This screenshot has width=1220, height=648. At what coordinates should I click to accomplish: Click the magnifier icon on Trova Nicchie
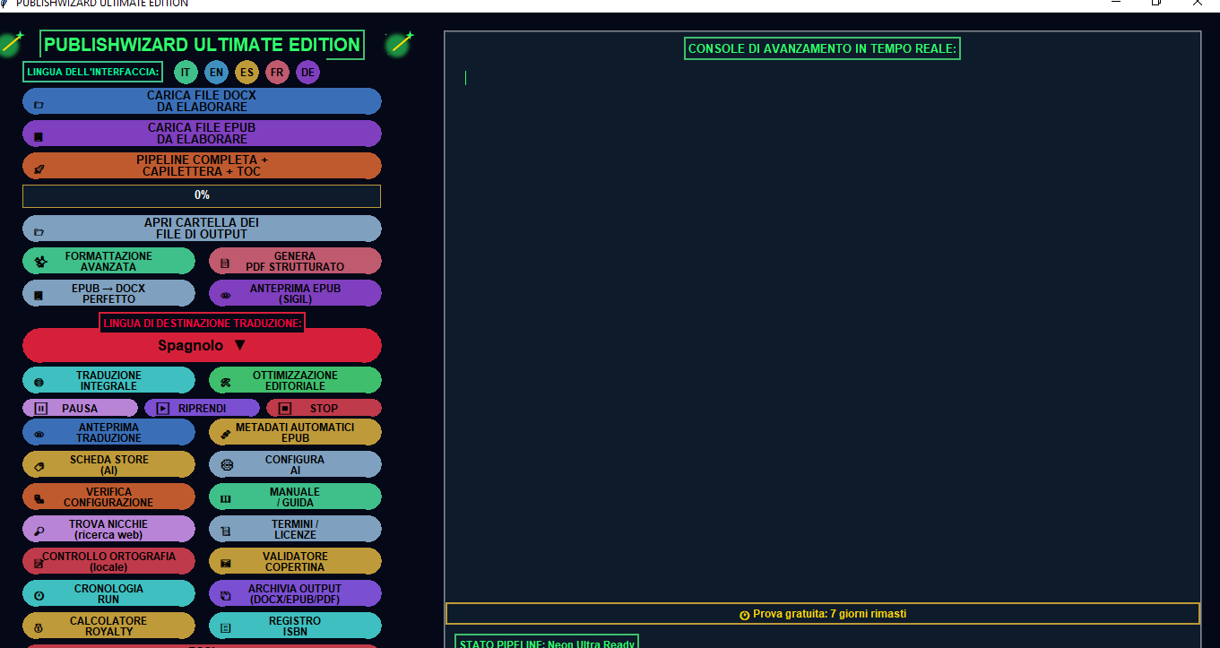[x=39, y=531]
